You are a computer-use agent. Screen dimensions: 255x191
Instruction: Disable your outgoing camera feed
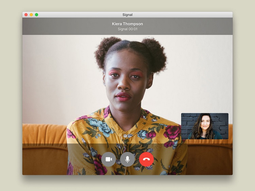click(x=108, y=159)
